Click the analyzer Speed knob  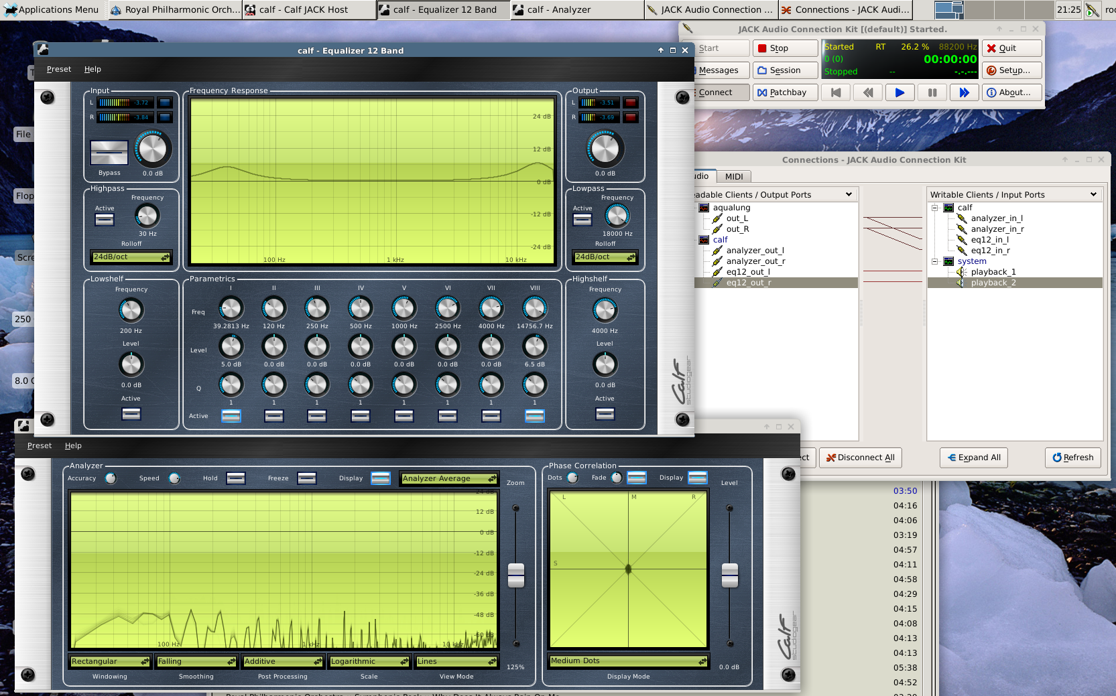pyautogui.click(x=174, y=478)
